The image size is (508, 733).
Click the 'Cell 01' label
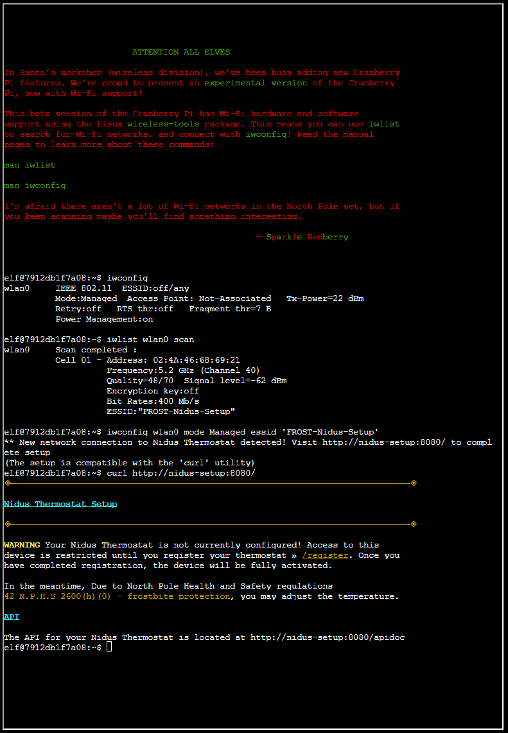(73, 361)
